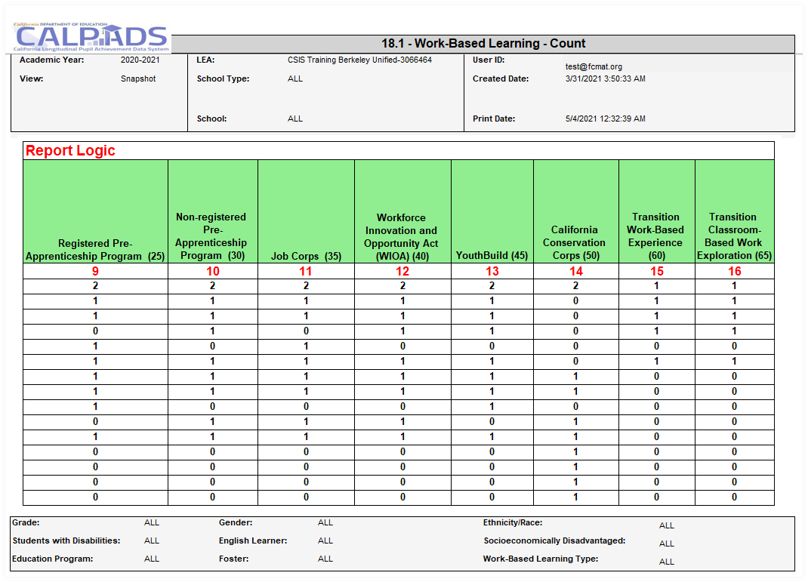Click the WIOA (40) column header
The width and height of the screenshot is (808, 582).
tap(401, 236)
